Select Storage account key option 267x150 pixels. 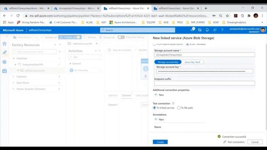coord(168,62)
